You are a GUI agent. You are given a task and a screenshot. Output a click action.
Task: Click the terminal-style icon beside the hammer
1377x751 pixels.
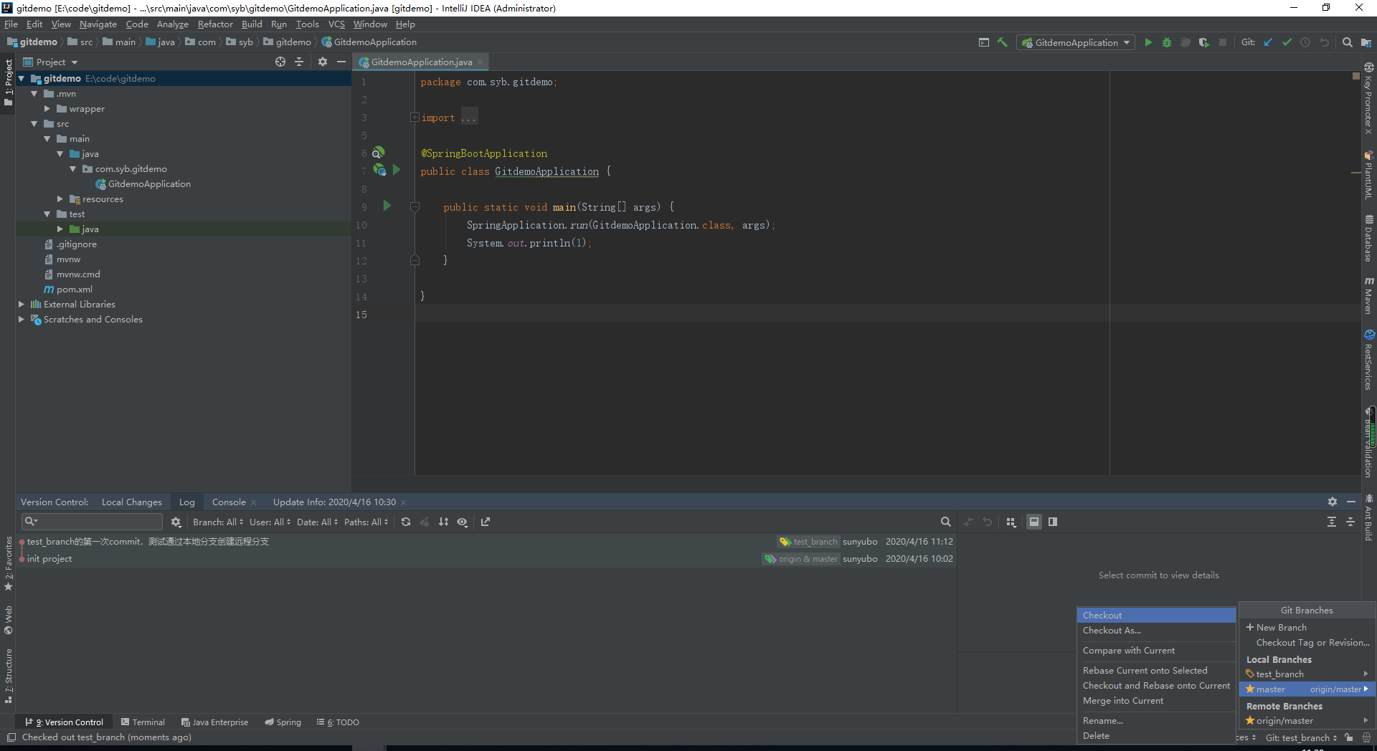point(984,42)
